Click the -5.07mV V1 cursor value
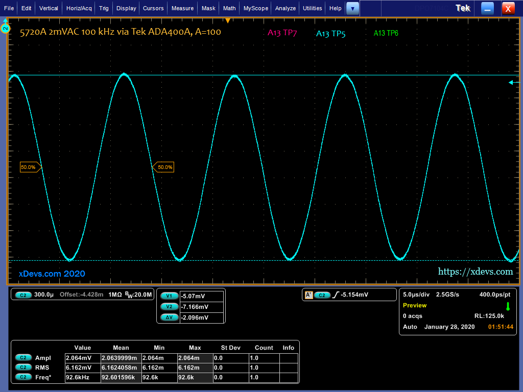The height and width of the screenshot is (392, 523). (202, 296)
